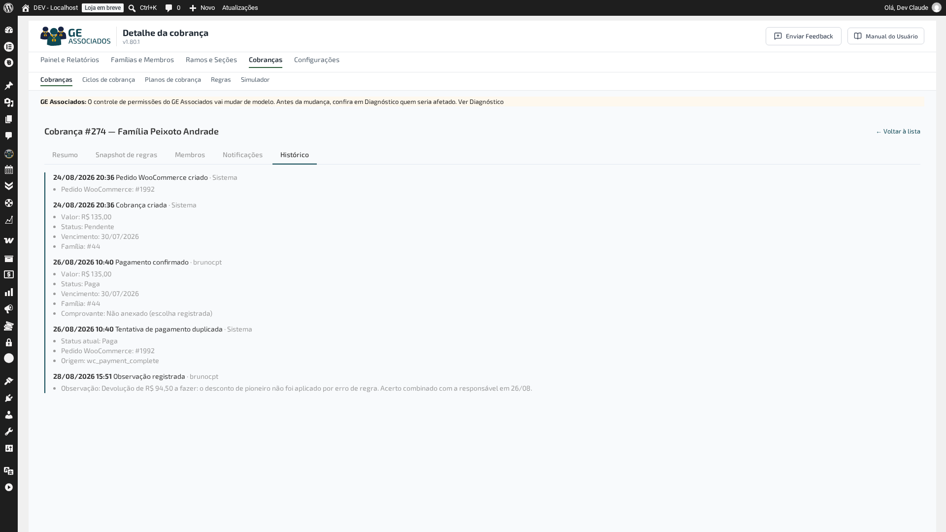Open the Novo menu in the admin bar
The image size is (946, 532).
click(x=202, y=8)
